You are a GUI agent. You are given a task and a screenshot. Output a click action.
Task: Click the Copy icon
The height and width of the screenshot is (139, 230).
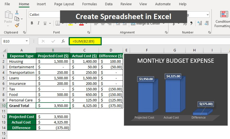17,19
